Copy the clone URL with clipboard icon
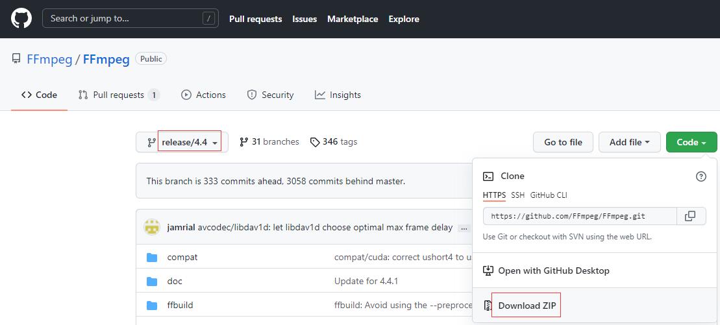This screenshot has width=720, height=325. [690, 216]
